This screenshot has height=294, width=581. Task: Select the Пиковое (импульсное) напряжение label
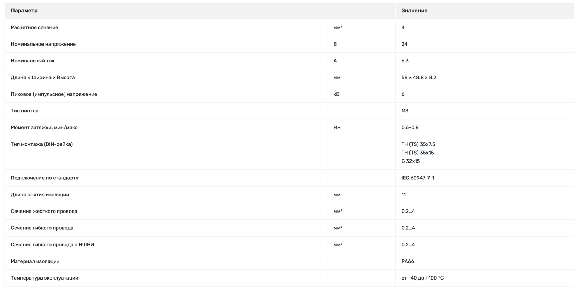point(54,94)
